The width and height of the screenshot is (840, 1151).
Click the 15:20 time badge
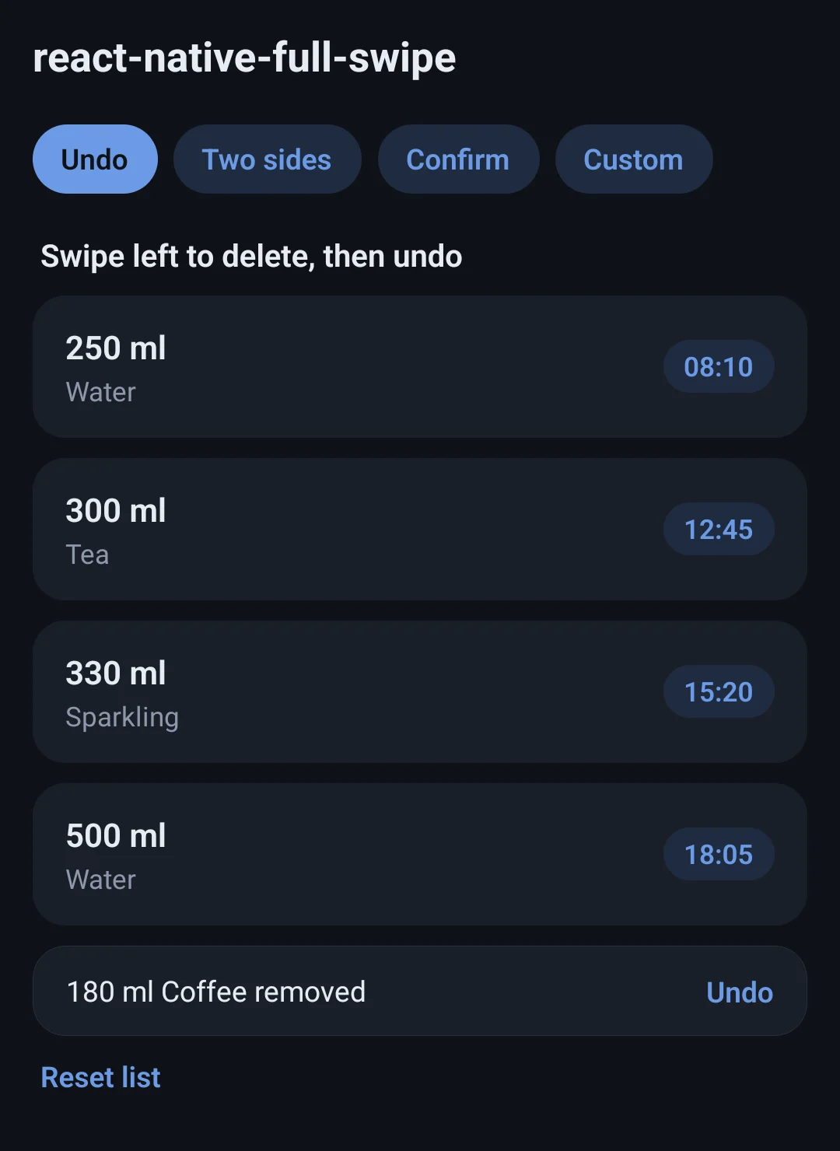pyautogui.click(x=719, y=691)
